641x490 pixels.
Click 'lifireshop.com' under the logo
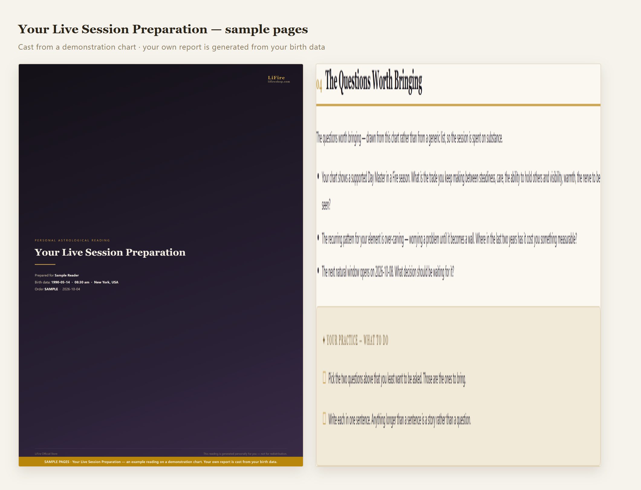(x=279, y=82)
